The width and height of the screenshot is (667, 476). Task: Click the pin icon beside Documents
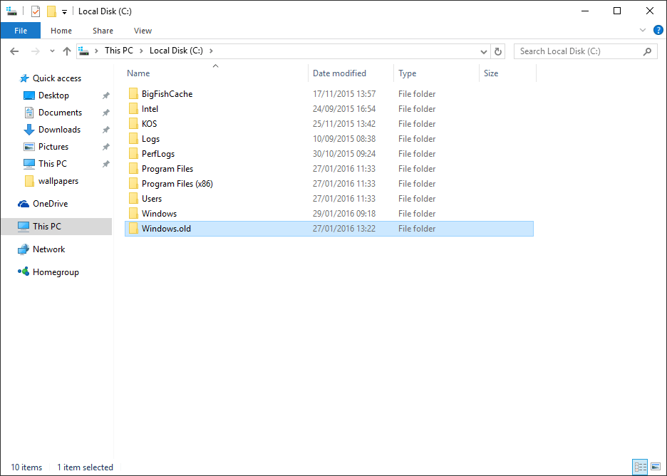(x=106, y=113)
